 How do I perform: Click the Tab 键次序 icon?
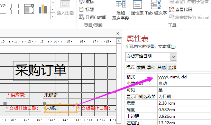pos(156,4)
